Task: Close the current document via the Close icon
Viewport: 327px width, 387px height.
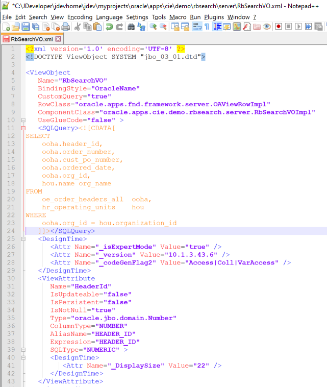Action: 46,27
